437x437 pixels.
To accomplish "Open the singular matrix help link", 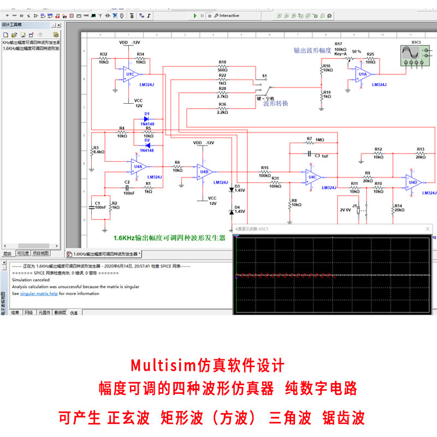I will pos(39,293).
